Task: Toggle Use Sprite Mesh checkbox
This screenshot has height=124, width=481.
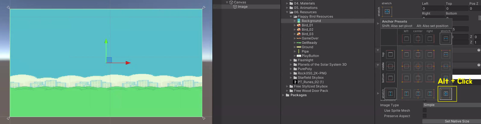Action: [425, 110]
